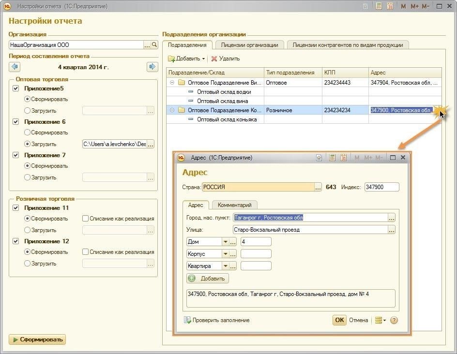This screenshot has width=457, height=354.
Task: Enable Списание как реализация for Приложение 12
Action: [x=85, y=252]
